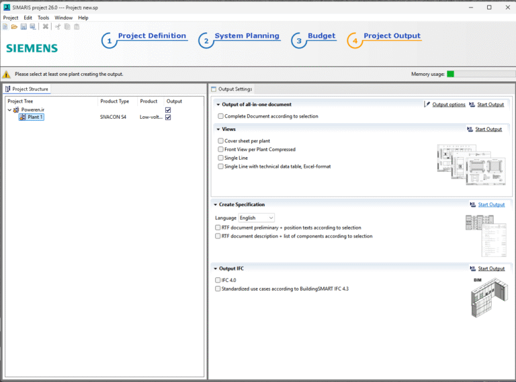Click the pencil icon beside Output options
516x382 pixels.
click(427, 104)
